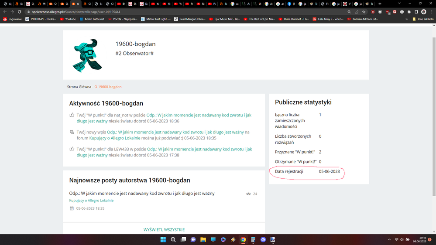Open File Explorer from the taskbar
This screenshot has height=245, width=436.
tap(203, 239)
